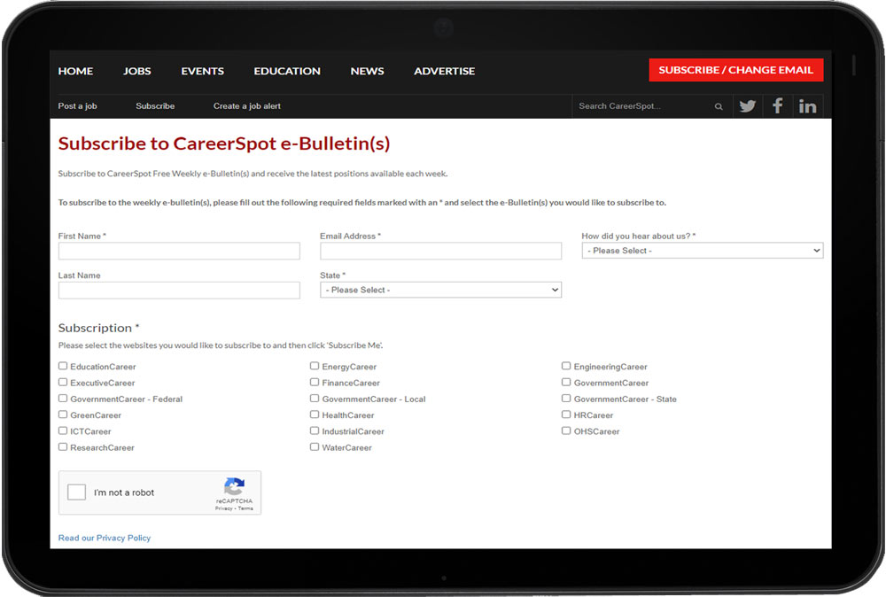Enable the ICTCareer subscription checkbox
886x597 pixels.
tap(63, 431)
